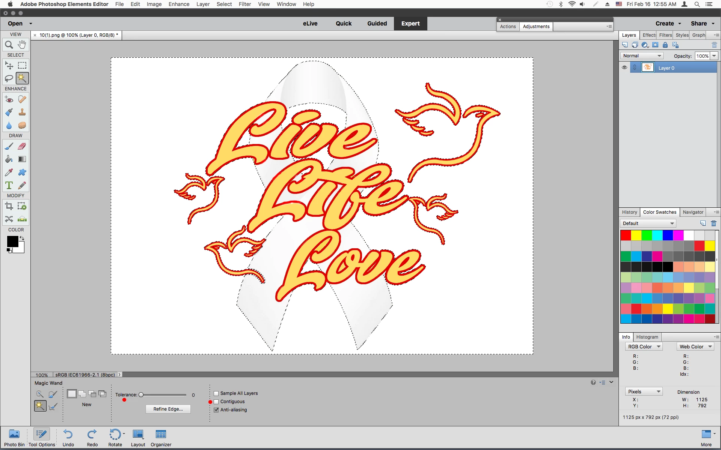Select the Crop tool
This screenshot has height=450, width=721.
[x=9, y=206]
